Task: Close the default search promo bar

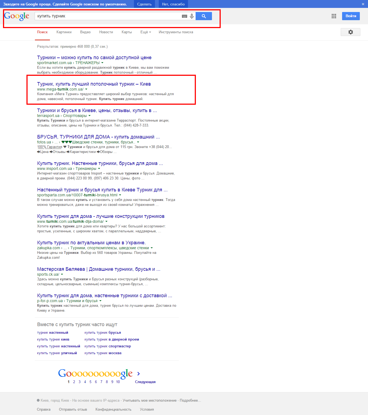Action: (363, 4)
